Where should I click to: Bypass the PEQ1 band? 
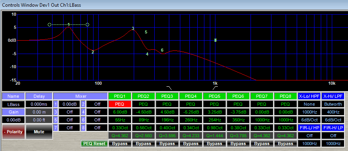click(x=120, y=144)
